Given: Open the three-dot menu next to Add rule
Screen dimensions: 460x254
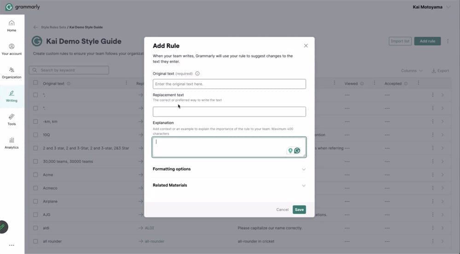Looking at the screenshot, I should pyautogui.click(x=448, y=41).
